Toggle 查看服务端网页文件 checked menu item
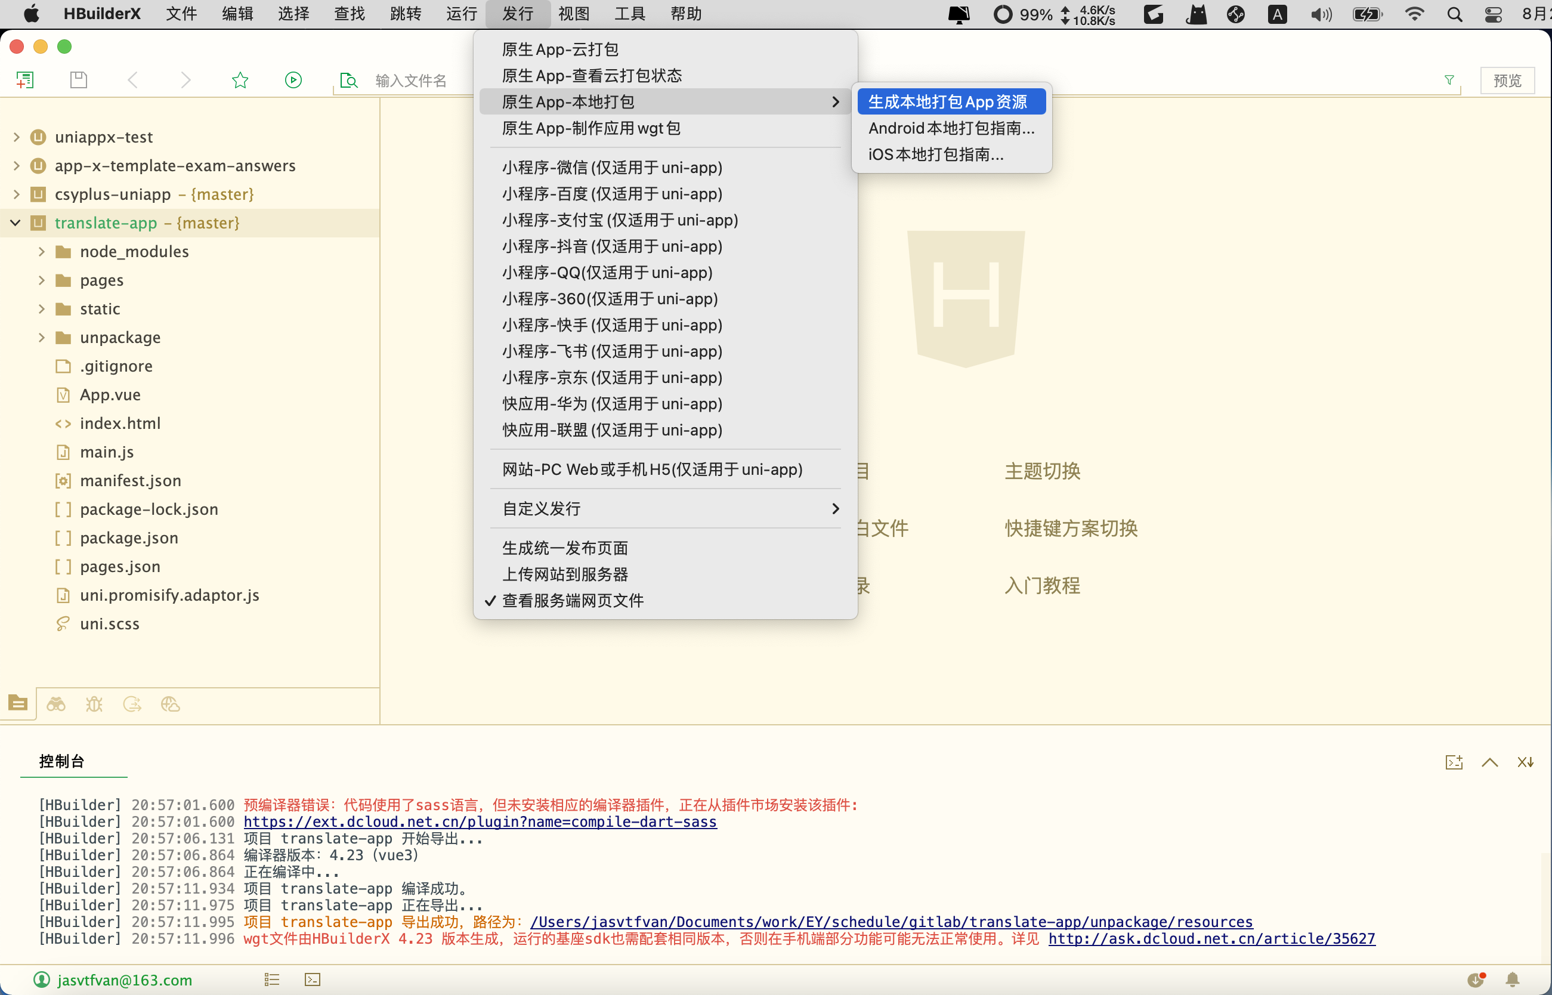The image size is (1552, 995). click(x=665, y=600)
